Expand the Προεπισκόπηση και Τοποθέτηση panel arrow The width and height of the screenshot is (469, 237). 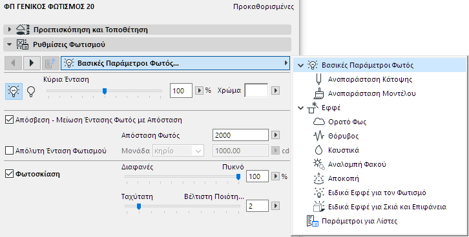[10, 30]
